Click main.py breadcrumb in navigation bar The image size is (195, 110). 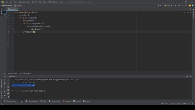click(x=18, y=5)
